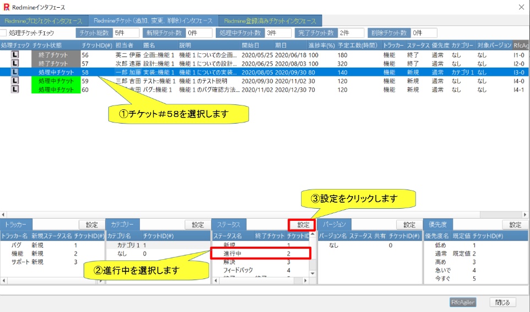Sort by チケットID(#) column header in ticket table
Viewport: 530px width, 312px height.
(x=97, y=45)
